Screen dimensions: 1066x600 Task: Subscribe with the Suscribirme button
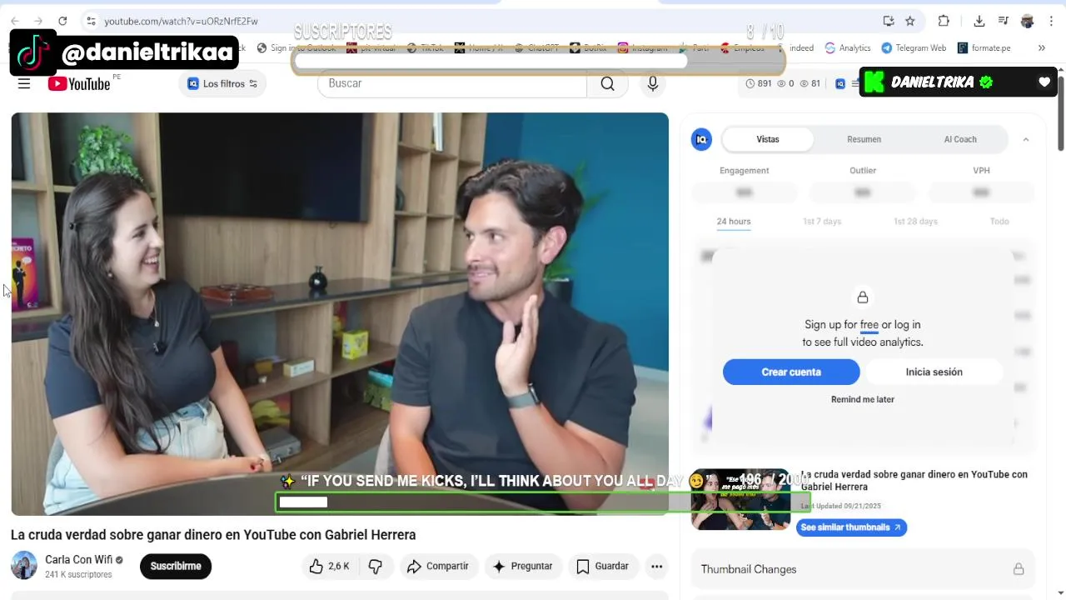point(176,567)
